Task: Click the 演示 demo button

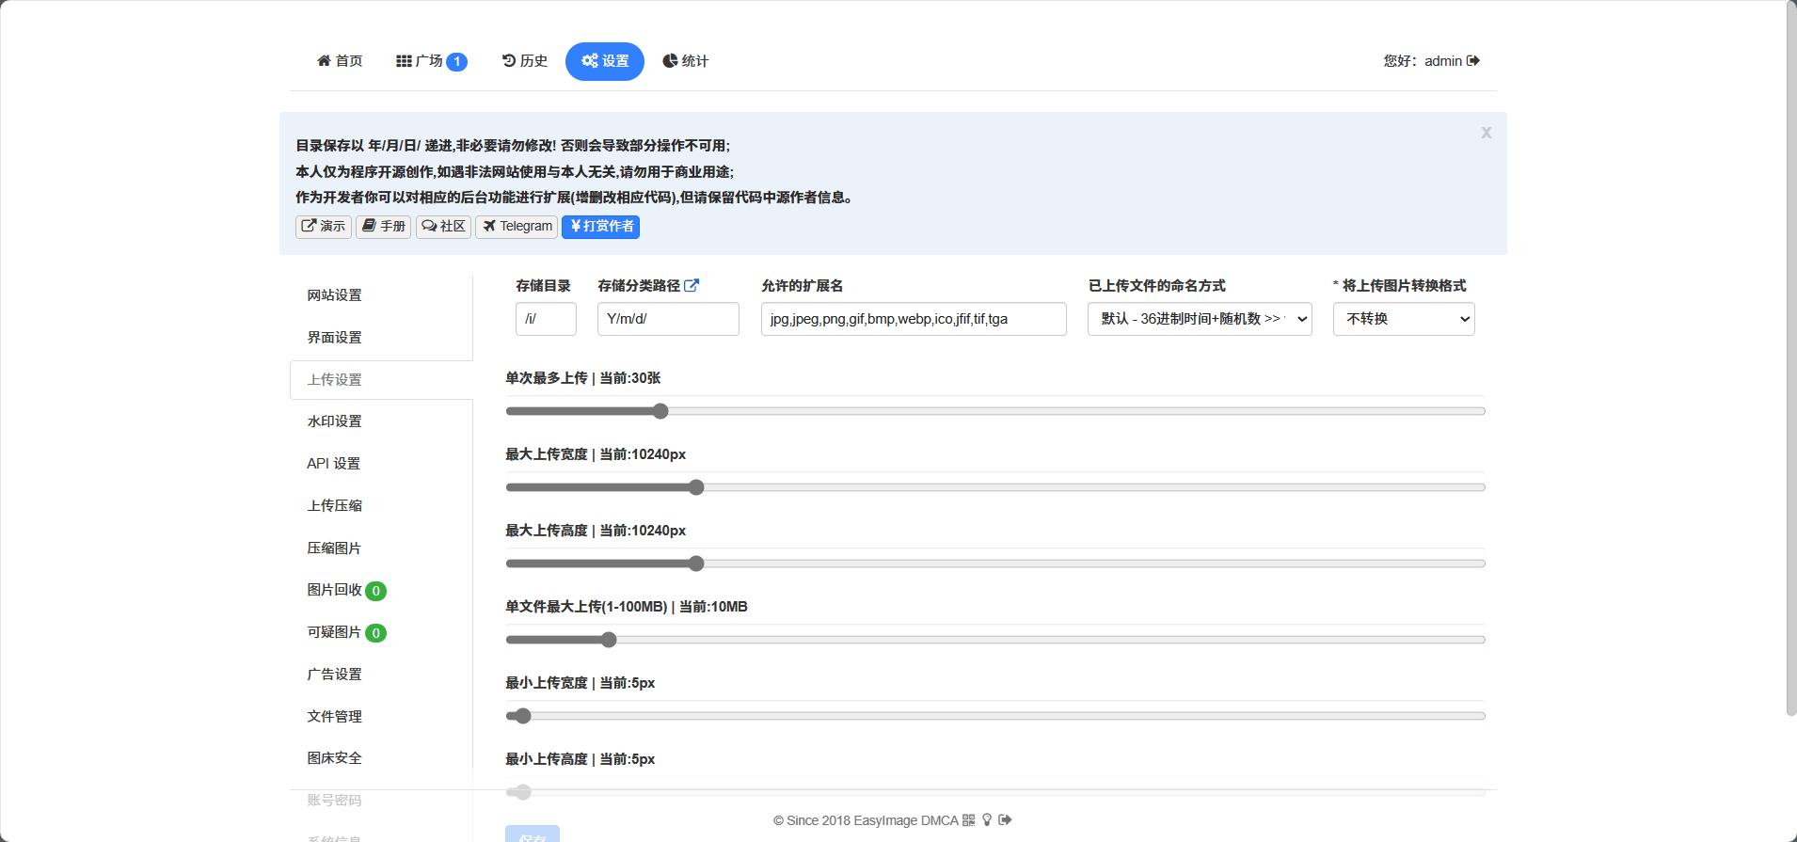Action: tap(323, 227)
